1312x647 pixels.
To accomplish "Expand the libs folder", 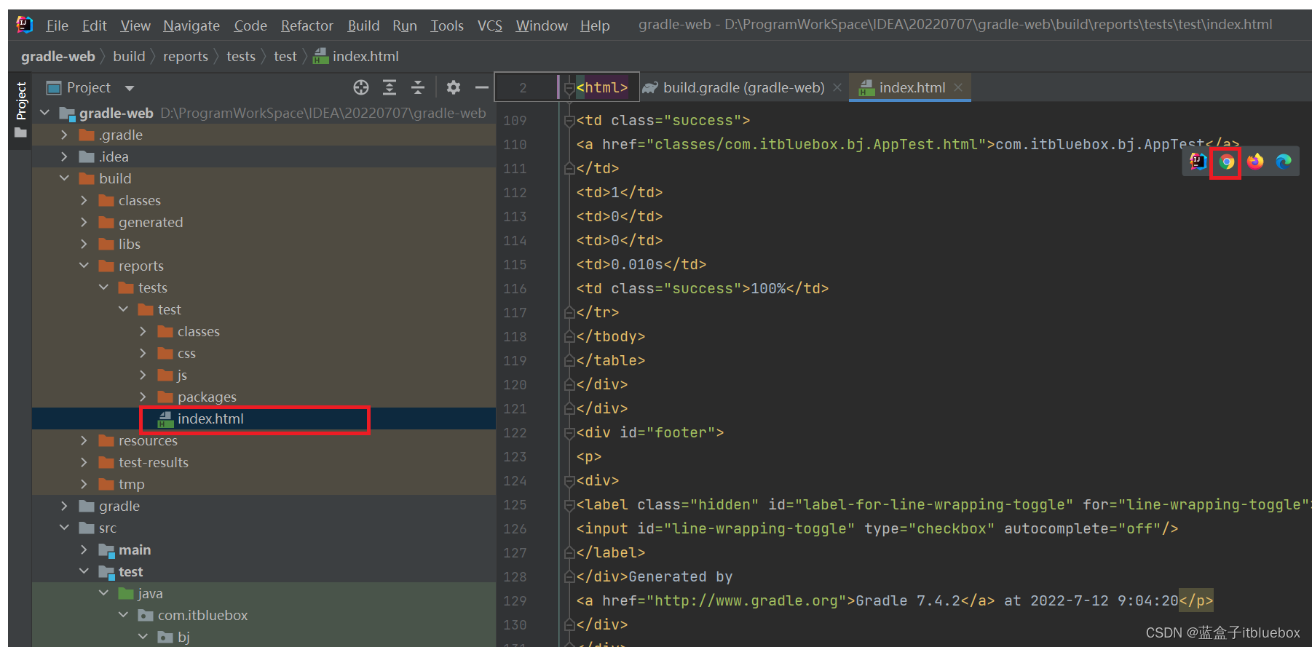I will click(84, 244).
